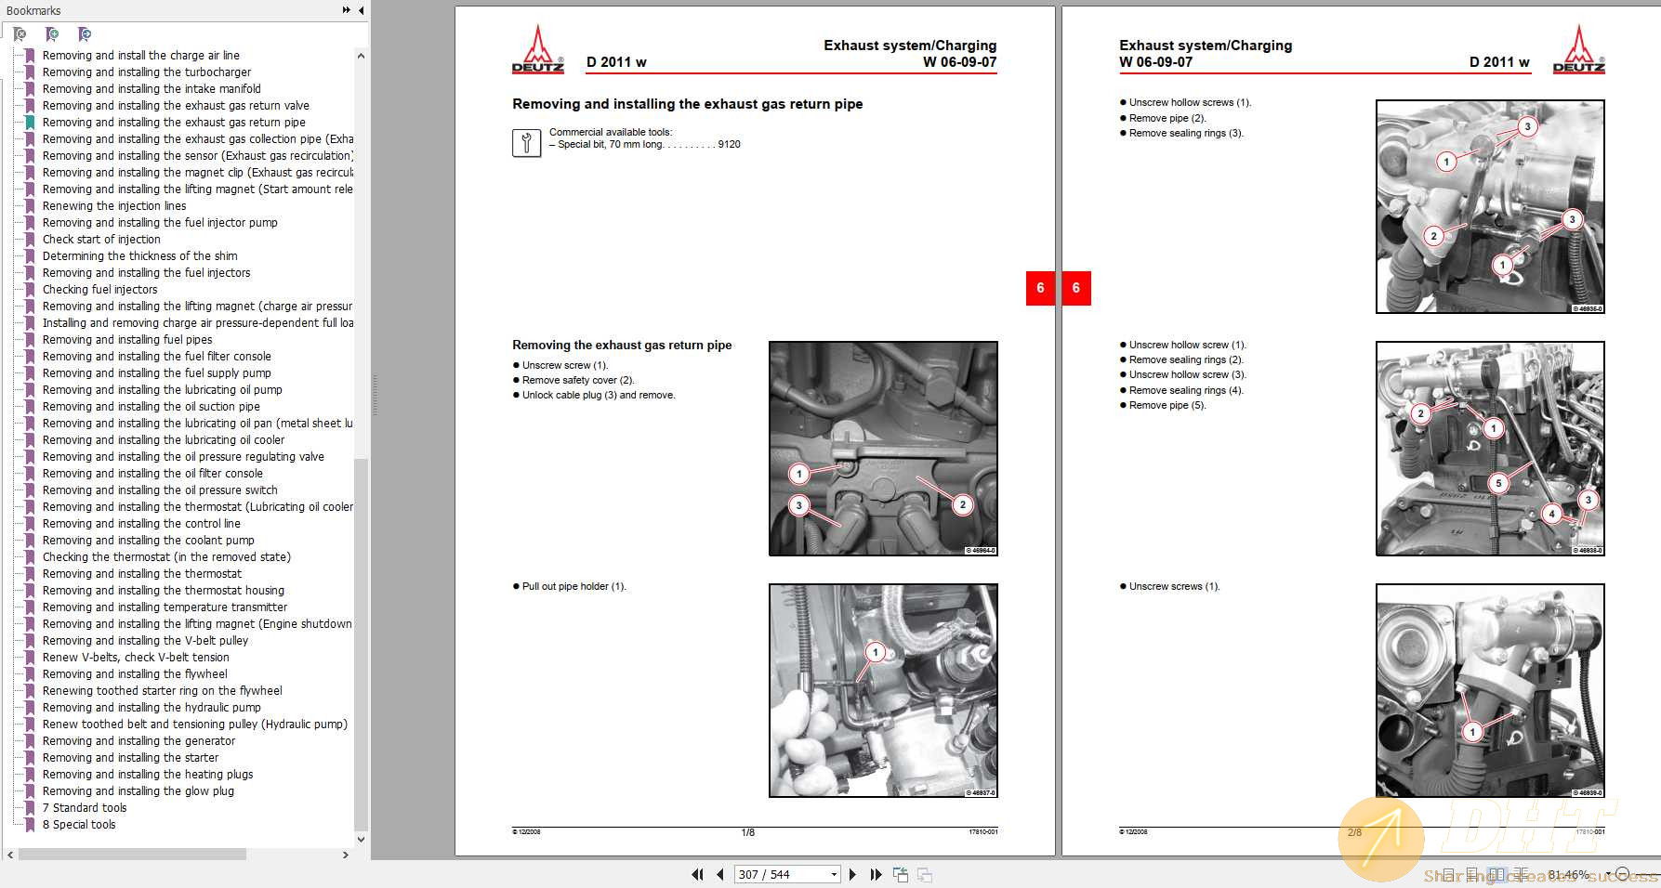Go to the next page
This screenshot has width=1661, height=888.
click(x=852, y=874)
